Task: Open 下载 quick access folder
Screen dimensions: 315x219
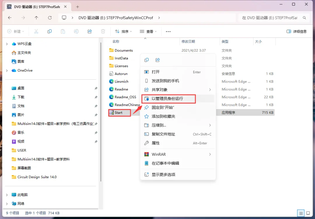Action: coord(18,97)
